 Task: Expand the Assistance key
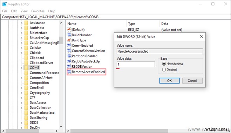tap(21, 23)
